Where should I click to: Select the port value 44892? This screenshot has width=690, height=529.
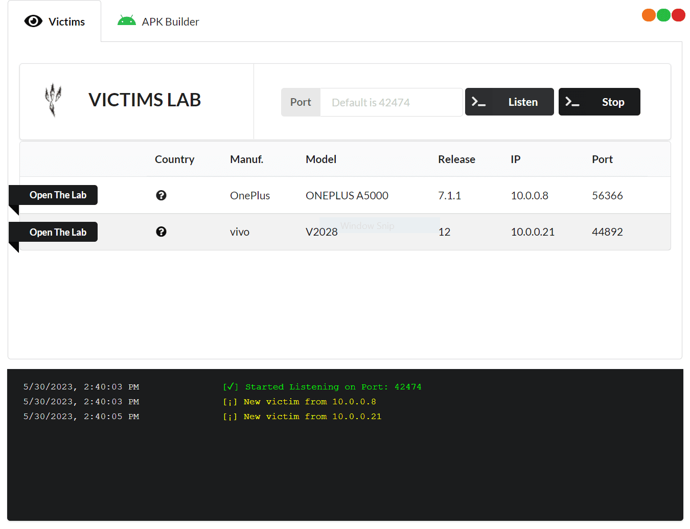(x=607, y=232)
